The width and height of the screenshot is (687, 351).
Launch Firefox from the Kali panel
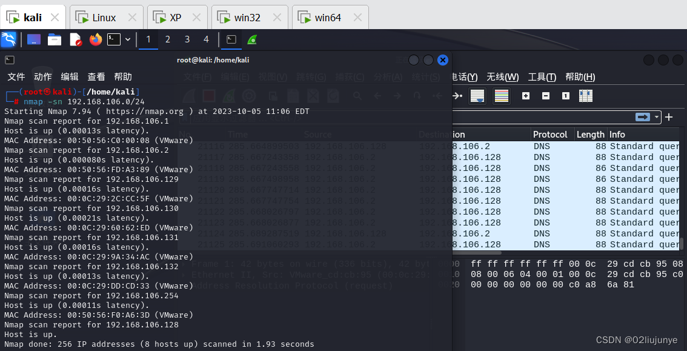click(96, 39)
